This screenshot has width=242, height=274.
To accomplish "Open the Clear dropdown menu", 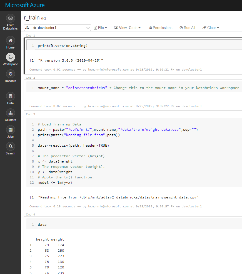I will pyautogui.click(x=211, y=28).
